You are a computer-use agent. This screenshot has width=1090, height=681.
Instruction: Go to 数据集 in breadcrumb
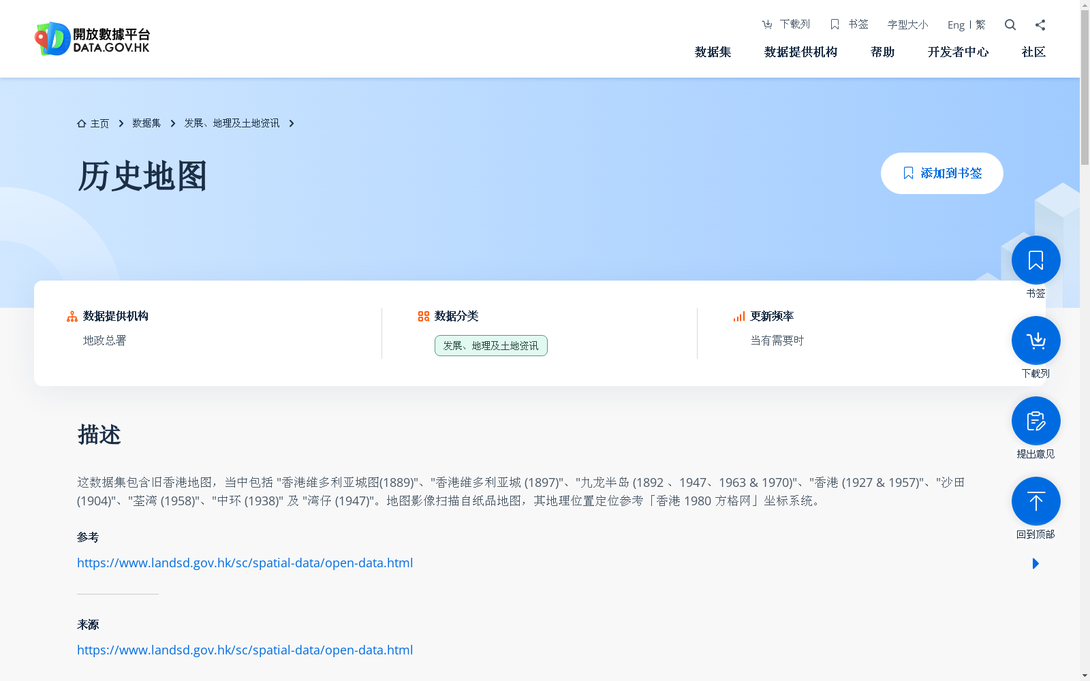point(146,123)
